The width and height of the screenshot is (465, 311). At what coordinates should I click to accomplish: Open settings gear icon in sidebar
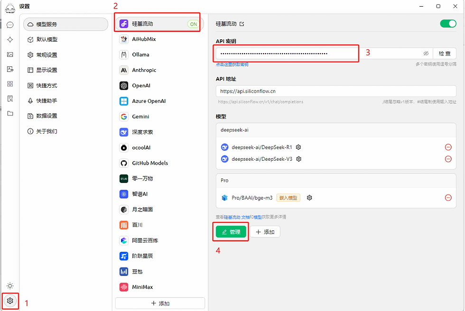(10, 301)
